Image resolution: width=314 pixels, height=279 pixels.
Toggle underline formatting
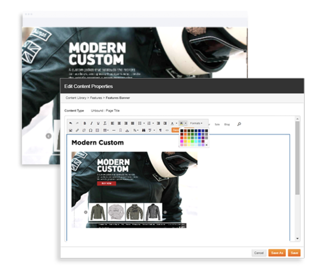point(98,123)
